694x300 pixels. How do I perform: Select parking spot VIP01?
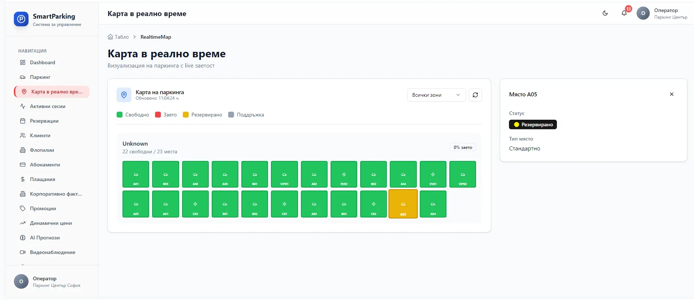(284, 174)
